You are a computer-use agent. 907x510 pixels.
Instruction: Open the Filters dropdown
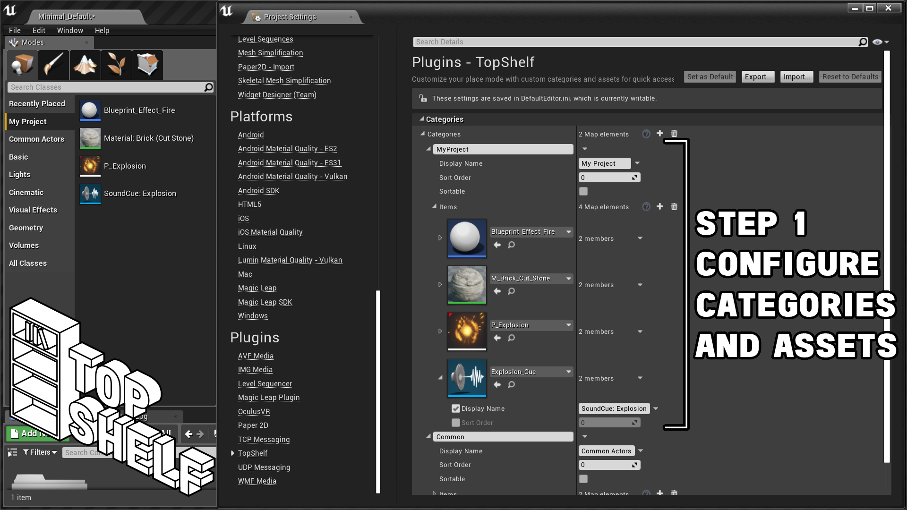[40, 452]
